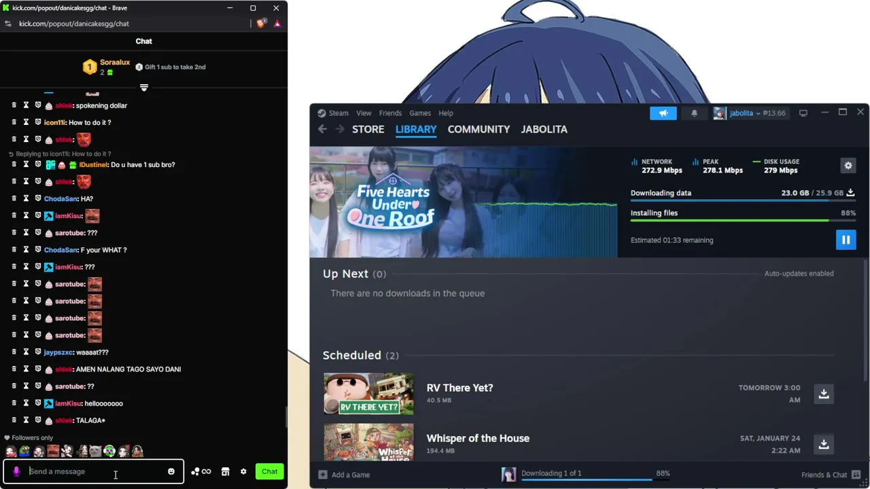Viewport: 870px width, 489px height.
Task: Switch to LIBRARY tab
Action: pyautogui.click(x=416, y=129)
